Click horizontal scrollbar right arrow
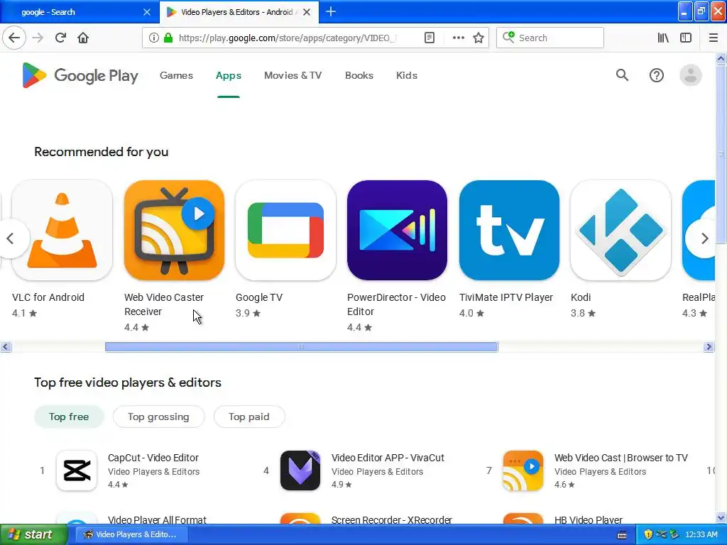The image size is (727, 545). click(709, 346)
